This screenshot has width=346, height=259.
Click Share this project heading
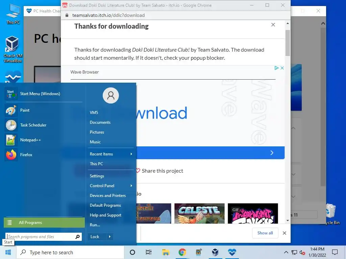tap(163, 171)
